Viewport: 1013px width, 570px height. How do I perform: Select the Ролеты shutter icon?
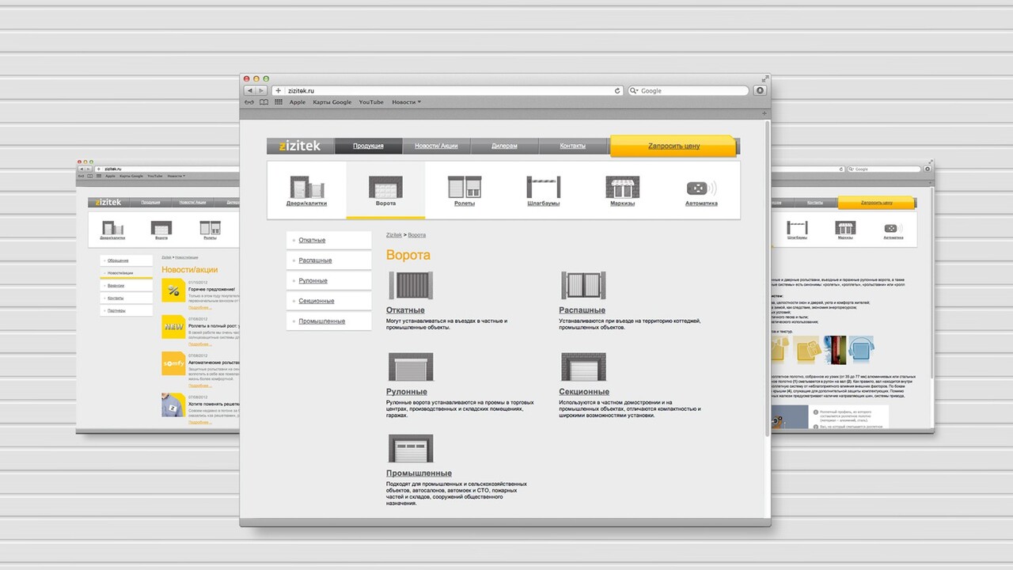(x=465, y=188)
